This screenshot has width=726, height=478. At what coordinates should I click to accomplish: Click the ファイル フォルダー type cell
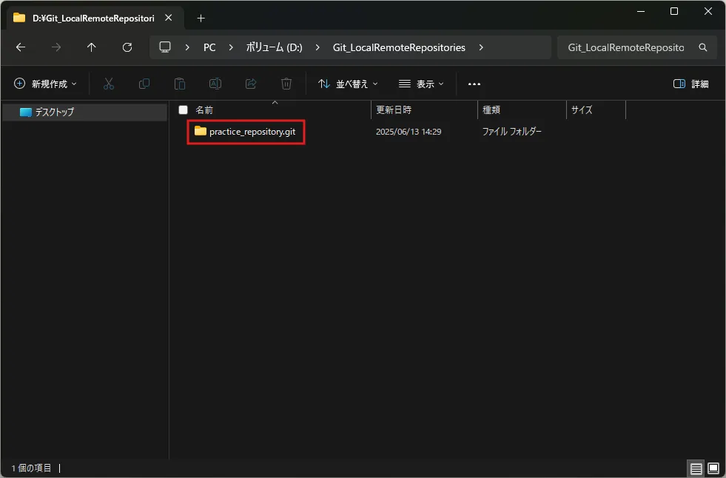pyautogui.click(x=511, y=132)
